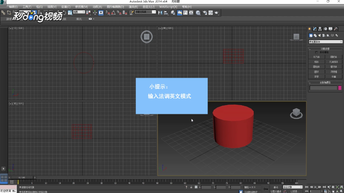This screenshot has width=344, height=193.
Task: Select the Cameras category icon
Action: [324, 36]
